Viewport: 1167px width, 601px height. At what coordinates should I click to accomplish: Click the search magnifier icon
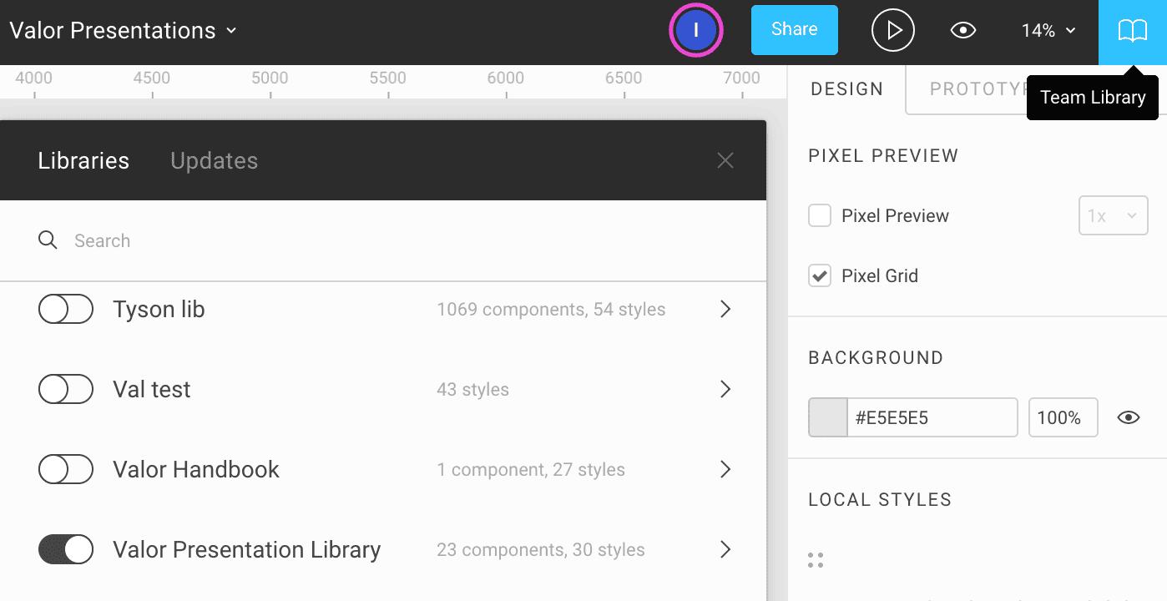[48, 240]
